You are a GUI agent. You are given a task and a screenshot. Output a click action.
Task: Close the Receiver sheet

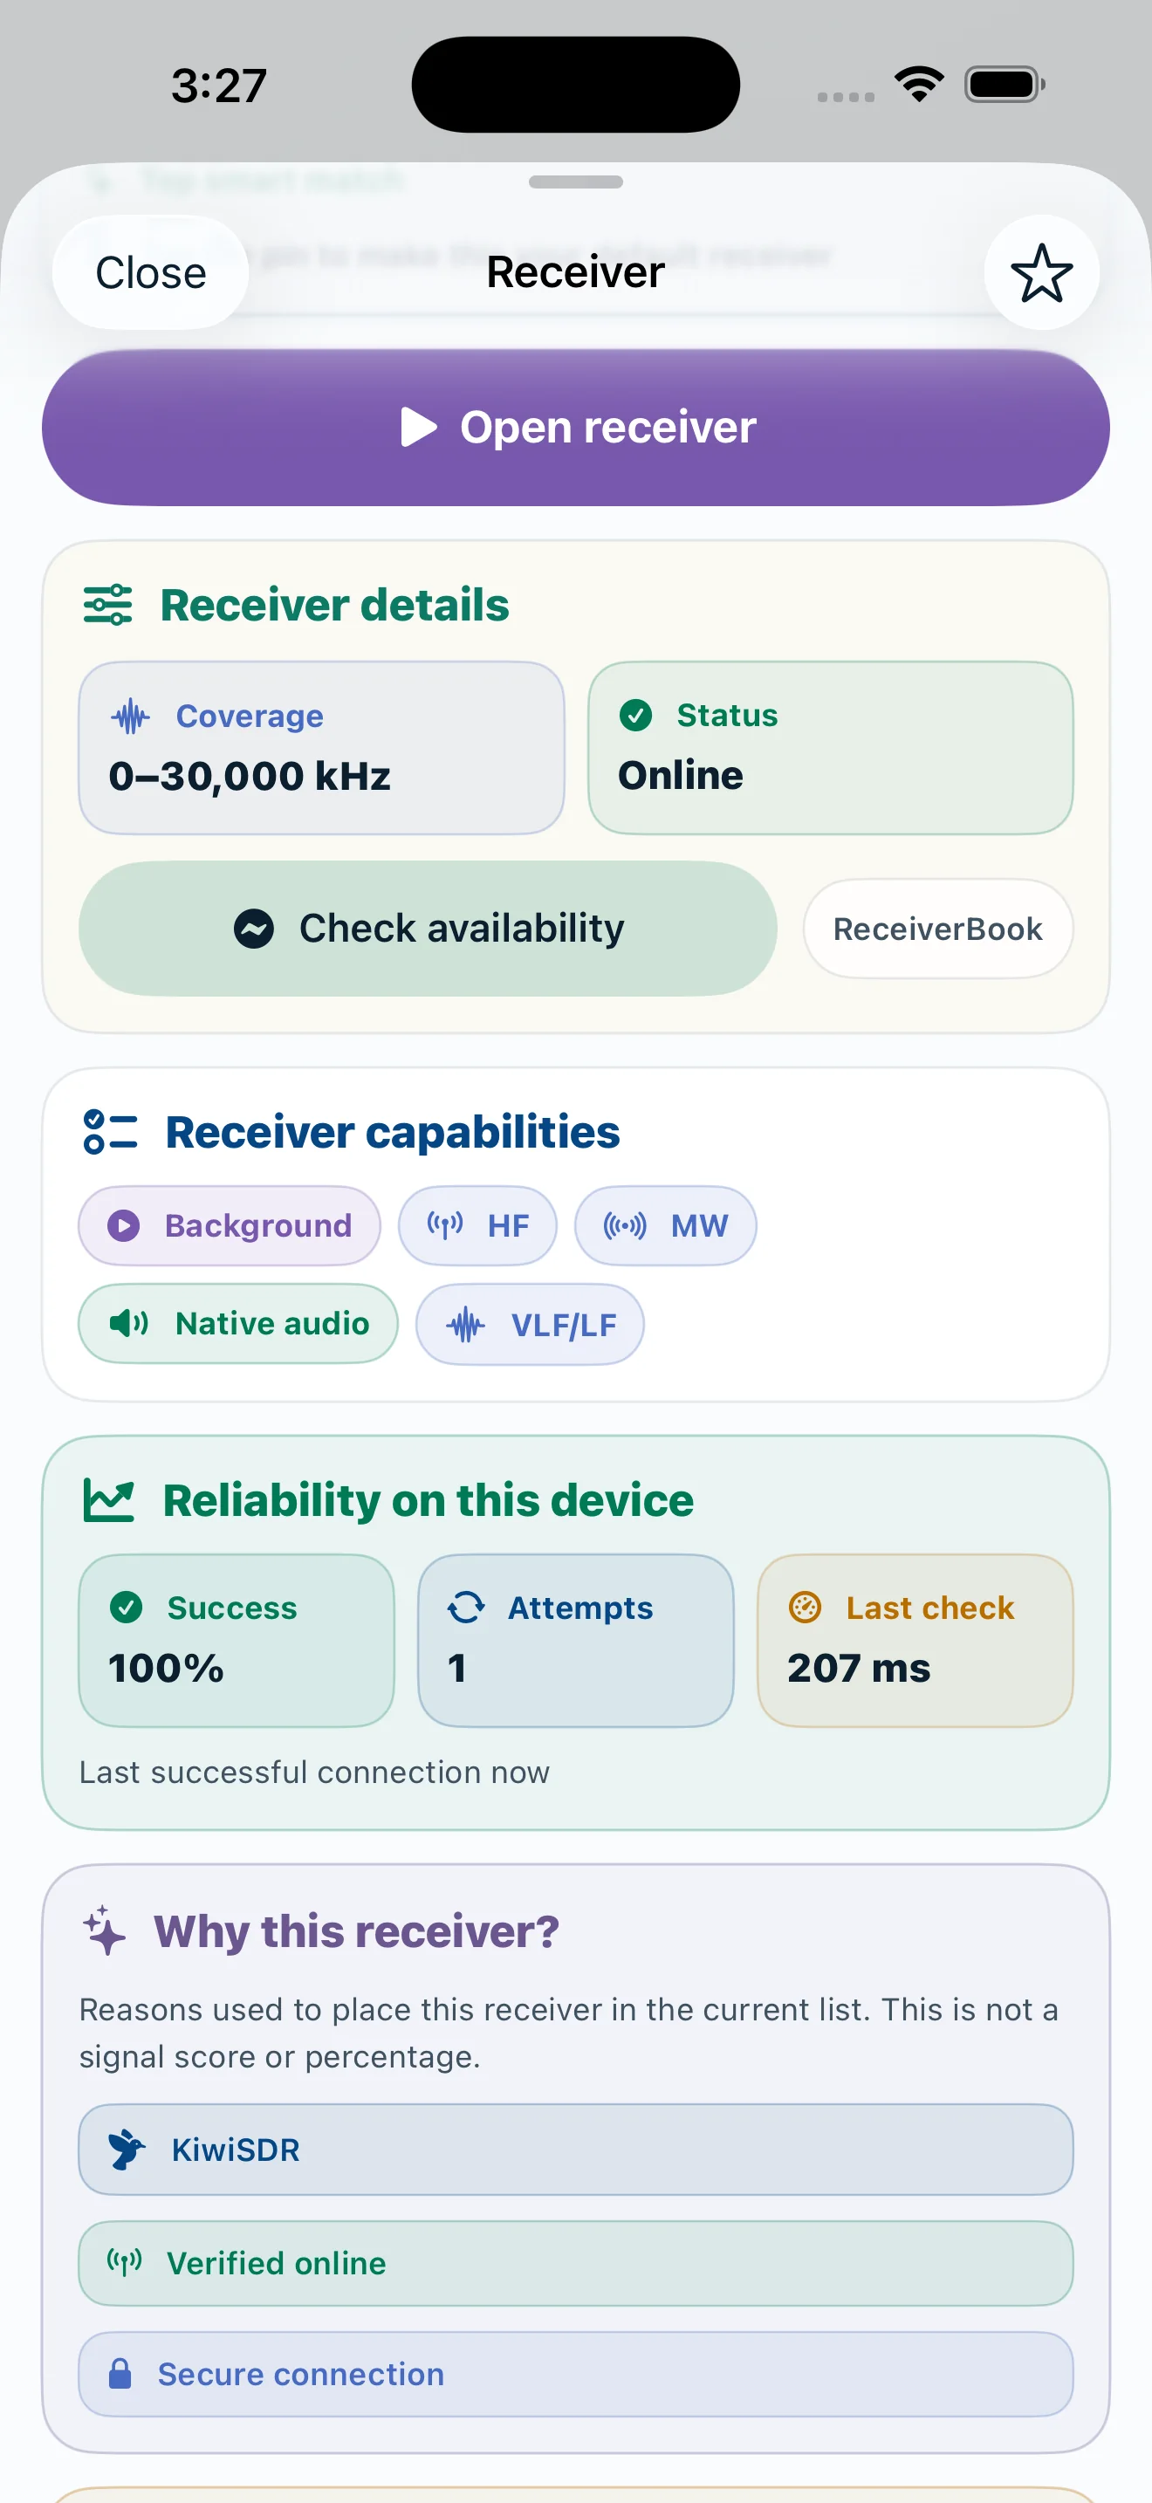pos(151,273)
